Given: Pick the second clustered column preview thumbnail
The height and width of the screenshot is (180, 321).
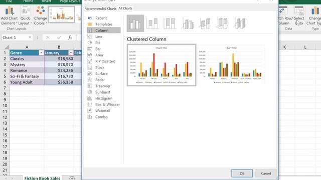Looking at the screenshot, I should pyautogui.click(x=231, y=65).
